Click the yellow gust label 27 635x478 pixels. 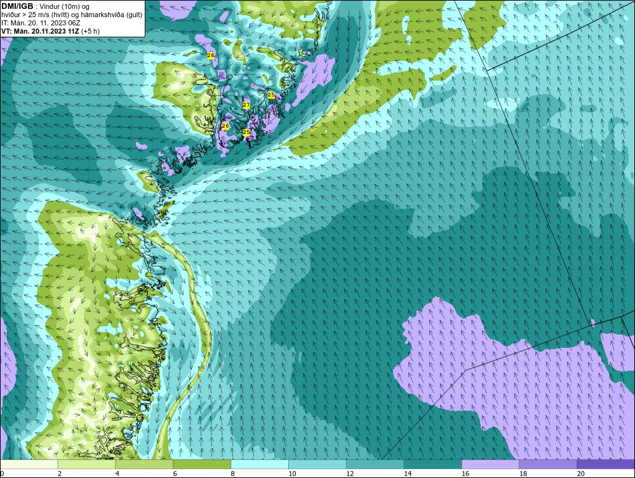(246, 105)
